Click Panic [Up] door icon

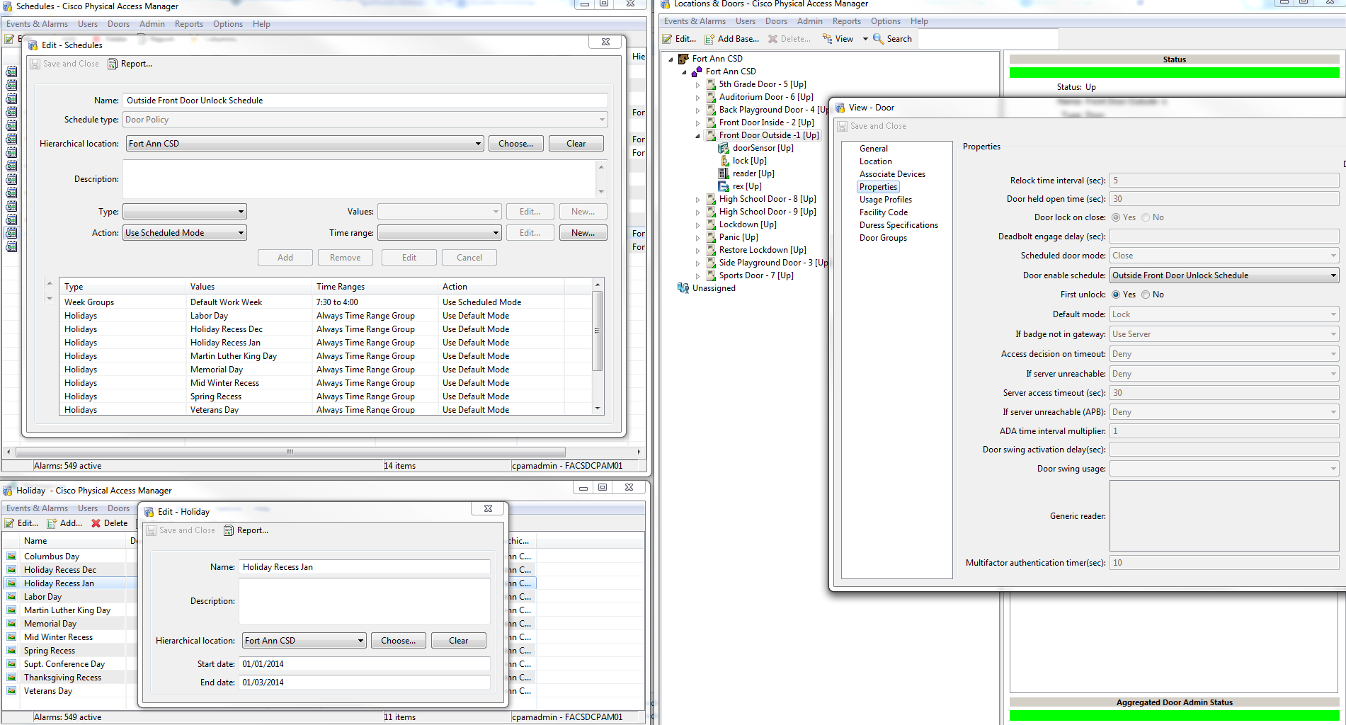(711, 237)
